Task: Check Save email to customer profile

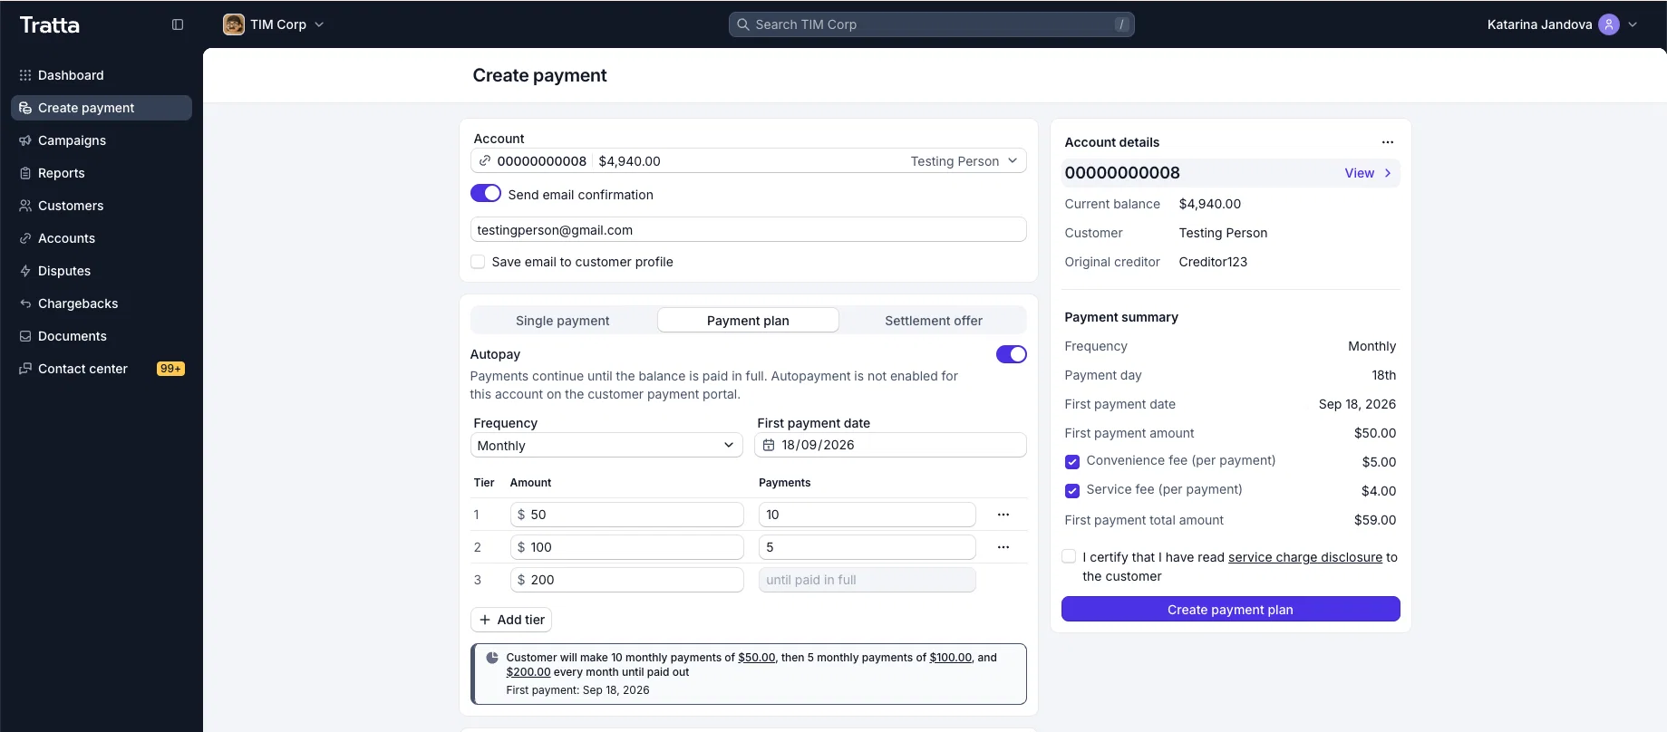Action: coord(478,262)
